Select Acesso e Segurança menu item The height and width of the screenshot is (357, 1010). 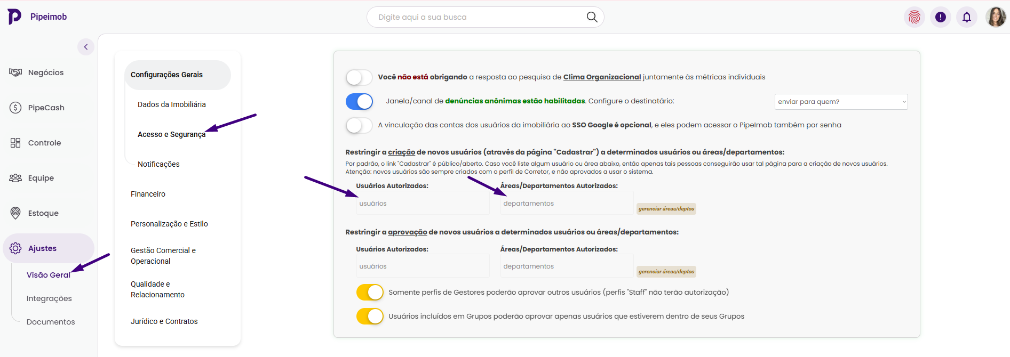tap(171, 134)
